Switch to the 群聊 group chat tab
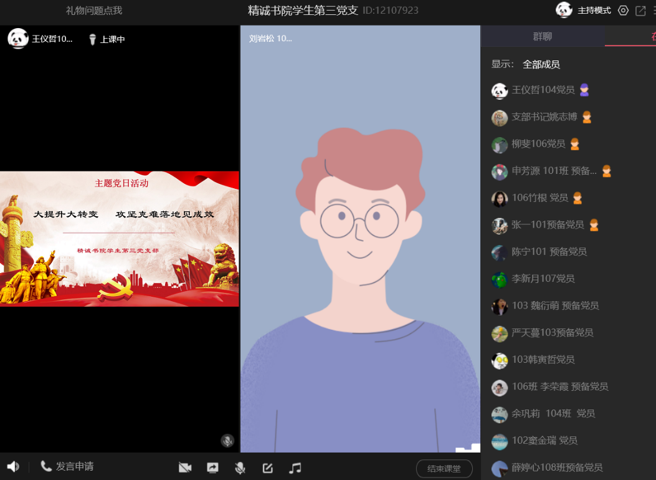The image size is (656, 480). tap(542, 37)
